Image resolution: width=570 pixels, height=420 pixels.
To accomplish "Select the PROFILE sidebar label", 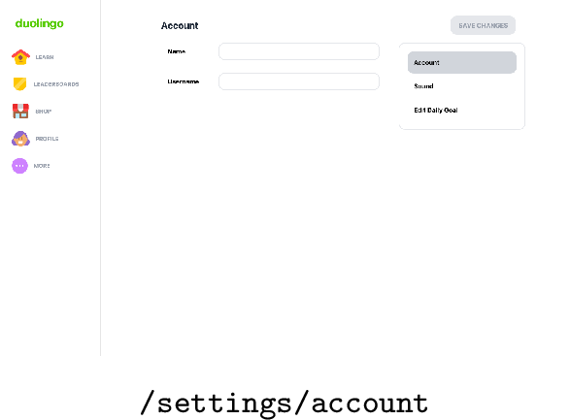I will (x=47, y=139).
